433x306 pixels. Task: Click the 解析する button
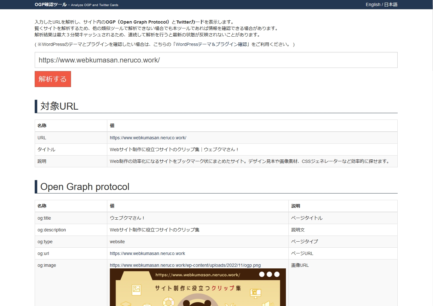53,79
